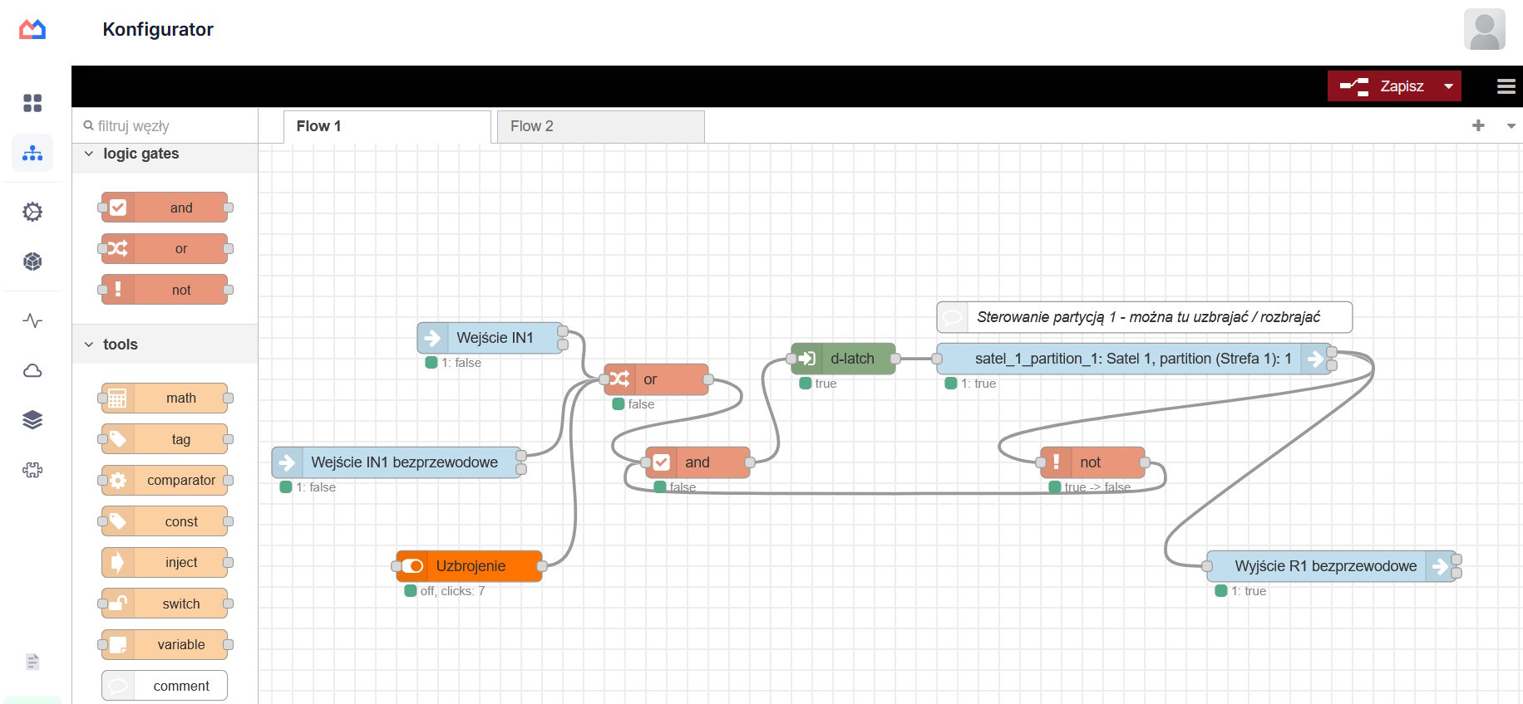Open the layers stack icon in sidebar
Viewport: 1523px width, 704px height.
(x=32, y=420)
